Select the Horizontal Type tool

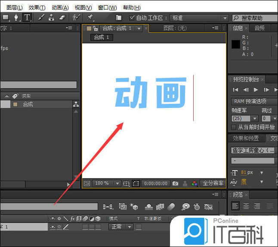[27, 18]
